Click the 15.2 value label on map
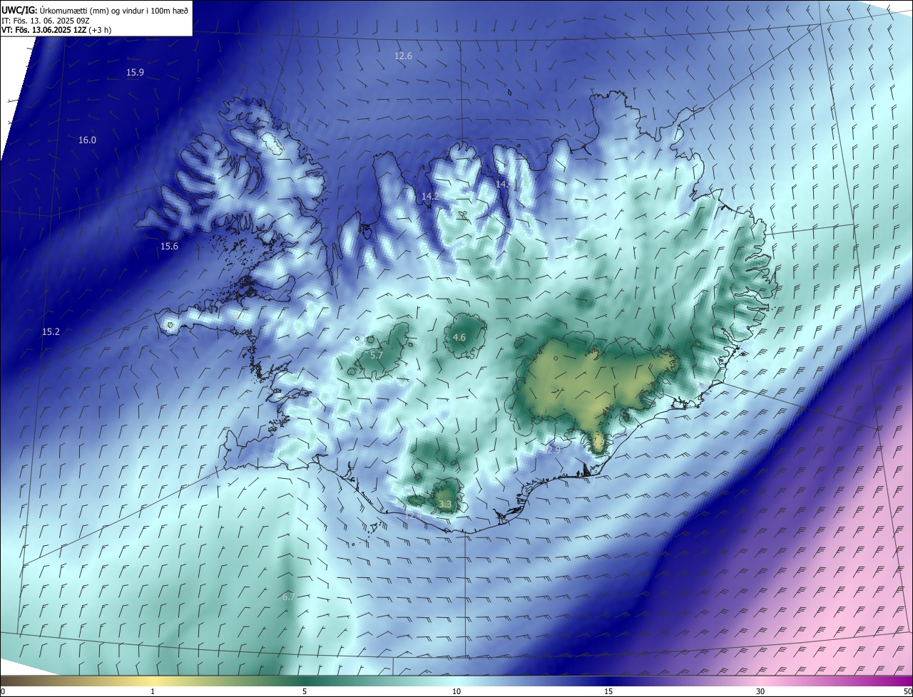The height and width of the screenshot is (697, 913). click(x=51, y=332)
